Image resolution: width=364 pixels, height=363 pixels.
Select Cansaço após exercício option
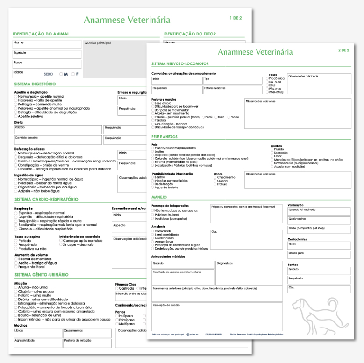coord(61,241)
